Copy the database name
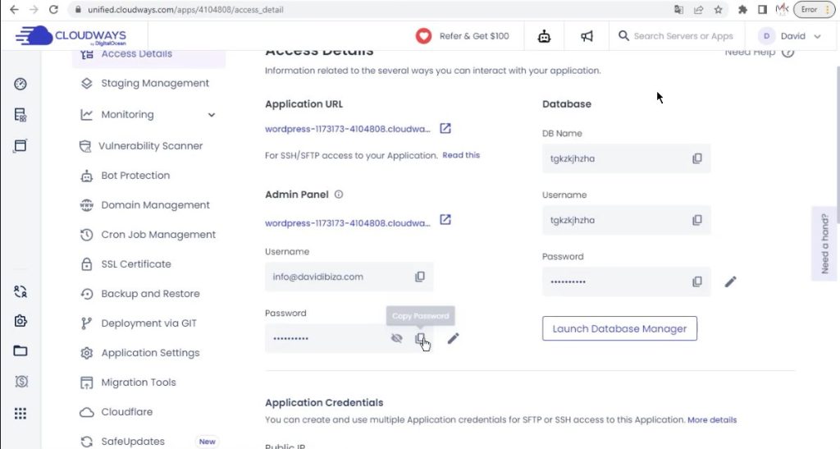 (697, 158)
